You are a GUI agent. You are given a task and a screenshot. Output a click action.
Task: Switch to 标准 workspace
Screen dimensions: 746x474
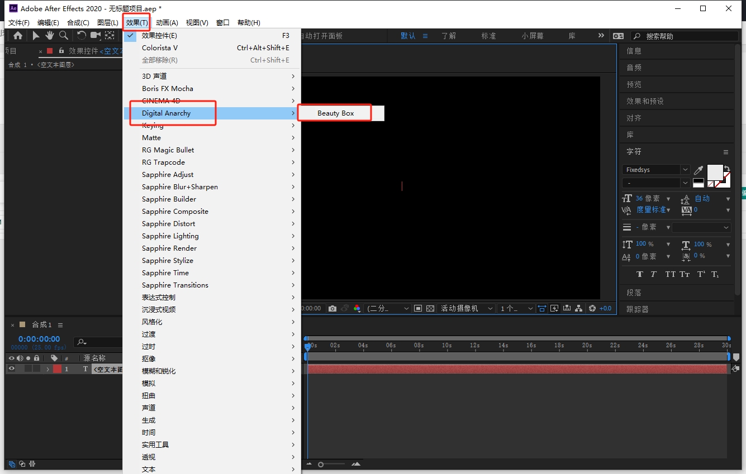[x=488, y=36]
